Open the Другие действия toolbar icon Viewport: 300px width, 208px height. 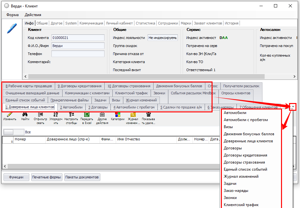(102, 115)
